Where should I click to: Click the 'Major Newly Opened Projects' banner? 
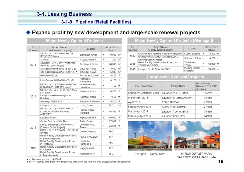coord(74,41)
